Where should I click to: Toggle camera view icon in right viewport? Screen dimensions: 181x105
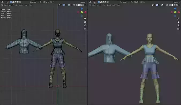(178, 25)
